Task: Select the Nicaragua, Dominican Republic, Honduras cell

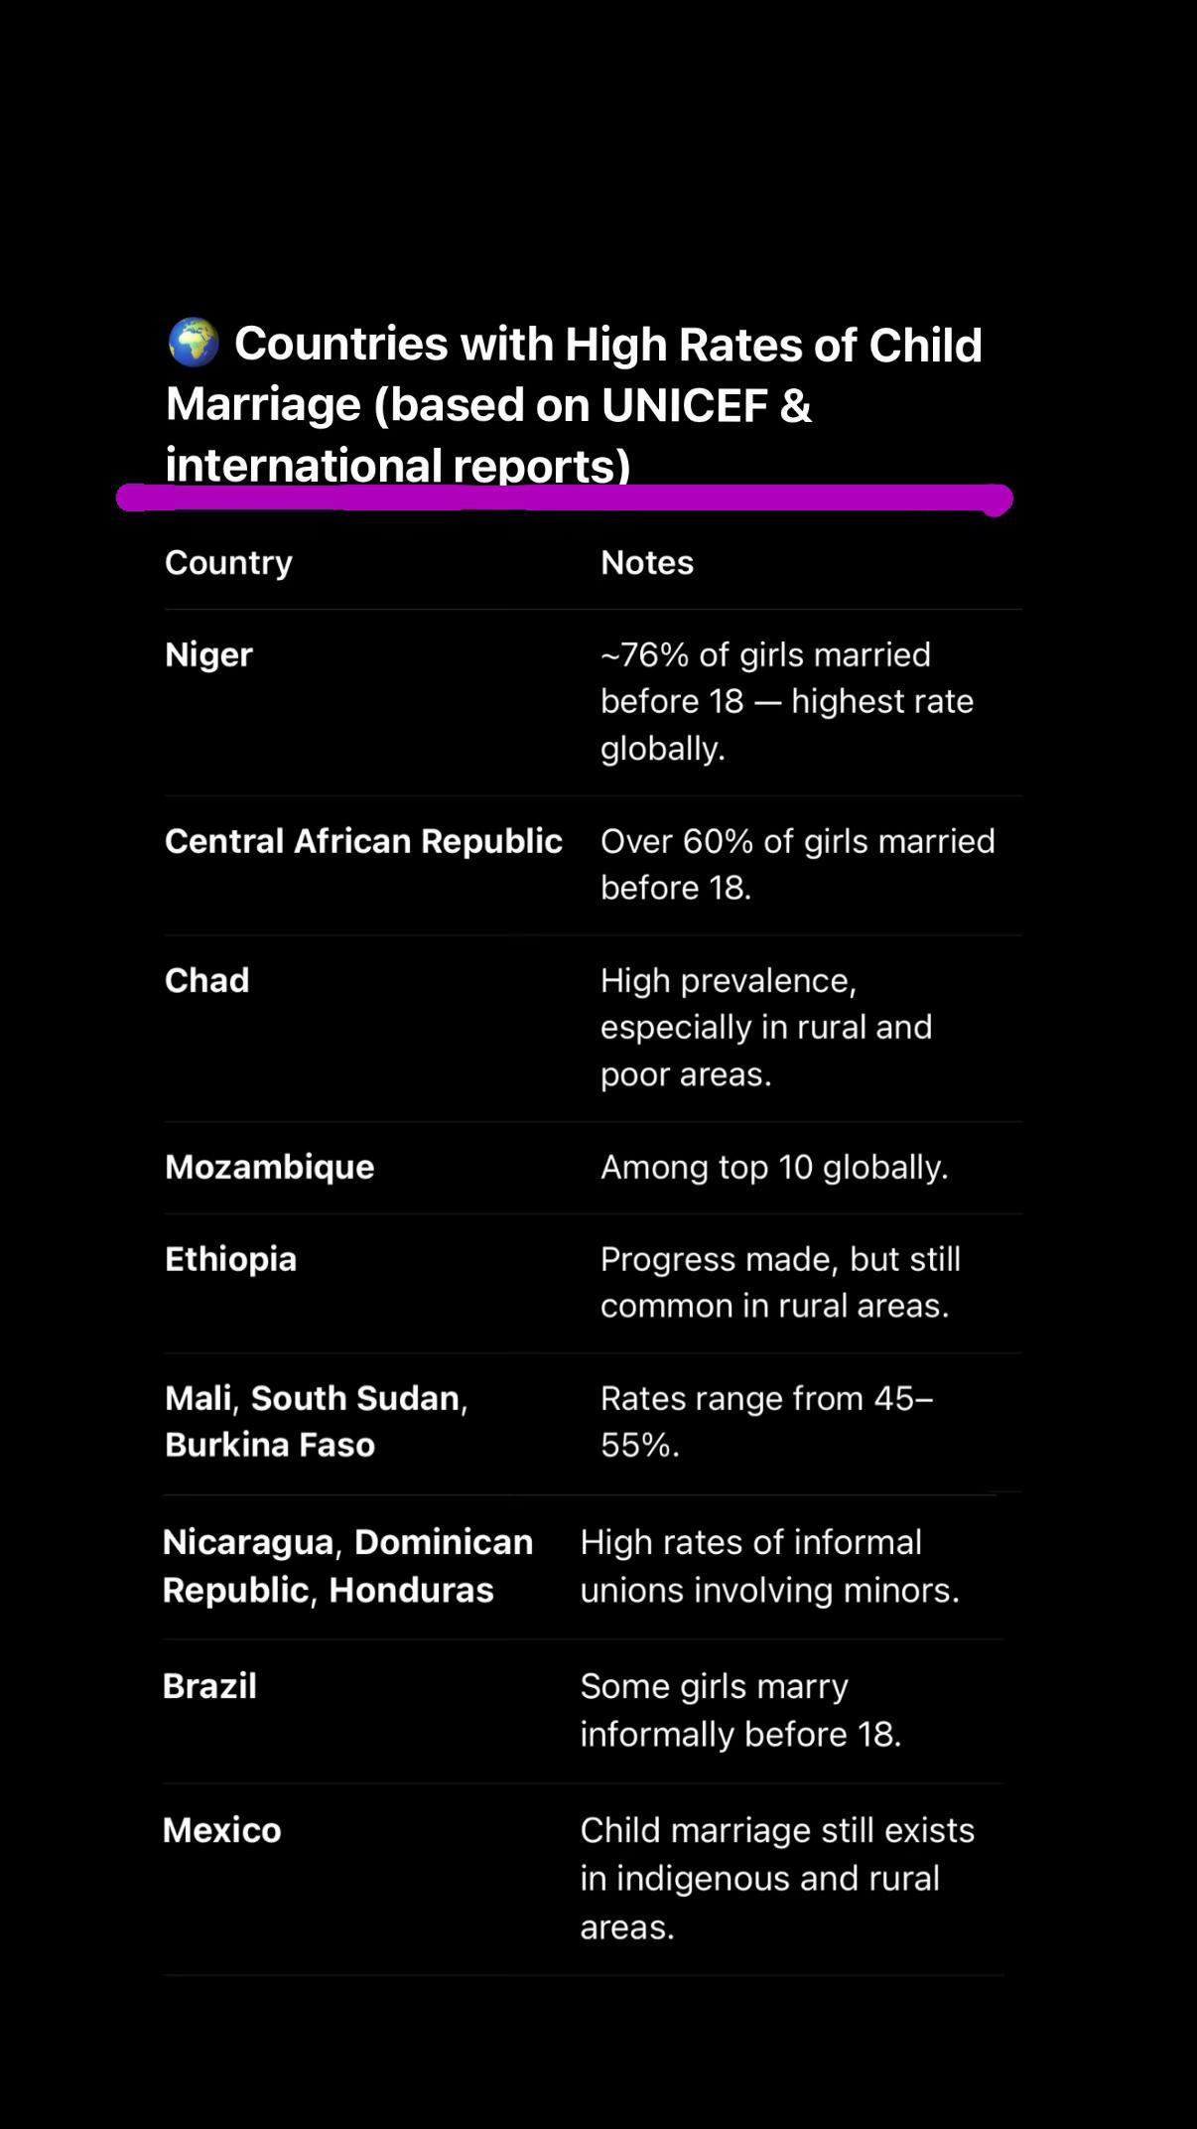Action: [347, 1566]
